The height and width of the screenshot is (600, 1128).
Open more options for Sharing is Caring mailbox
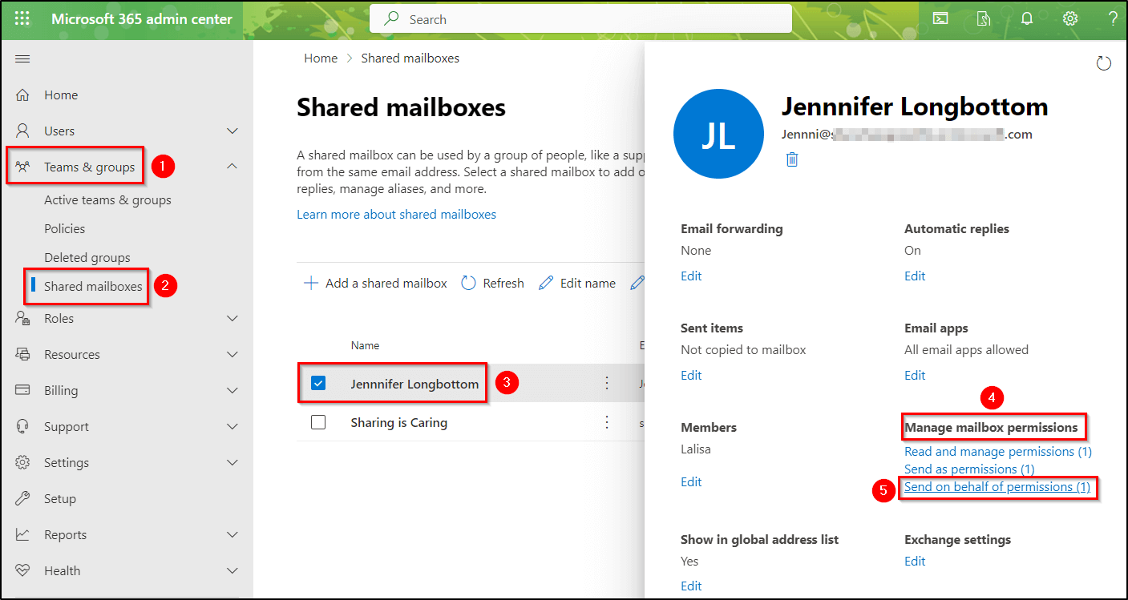coord(607,422)
